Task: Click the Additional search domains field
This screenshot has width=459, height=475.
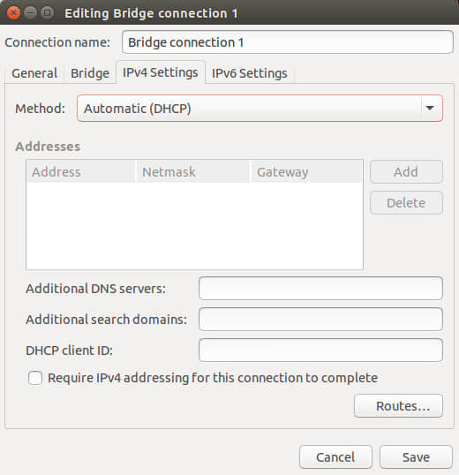Action: pyautogui.click(x=321, y=320)
